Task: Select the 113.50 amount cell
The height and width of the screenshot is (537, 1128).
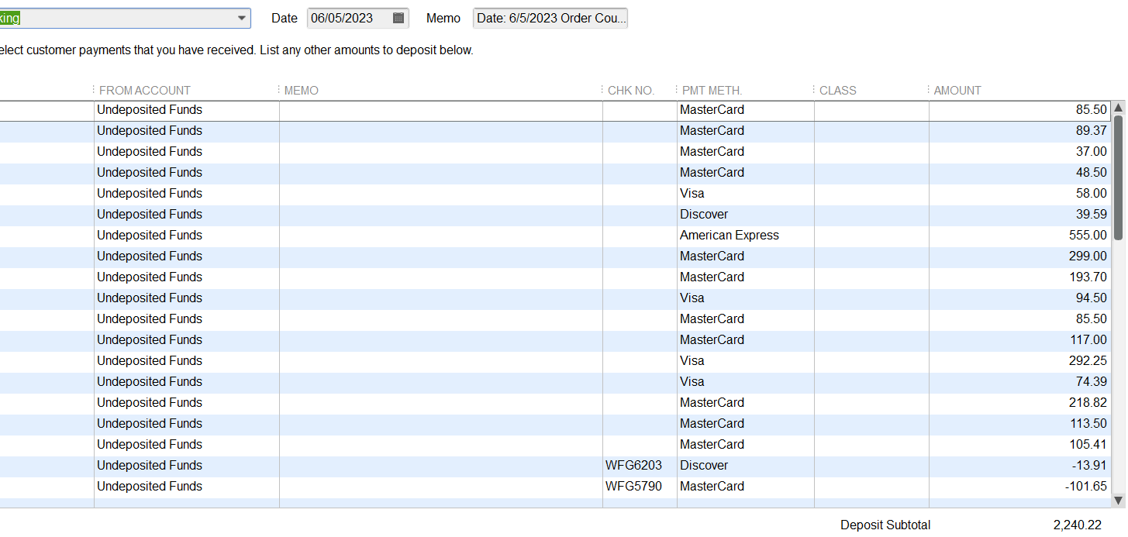Action: click(1019, 424)
